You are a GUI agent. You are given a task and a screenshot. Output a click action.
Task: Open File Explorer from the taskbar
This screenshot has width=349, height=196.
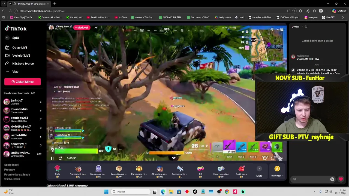pos(171,192)
